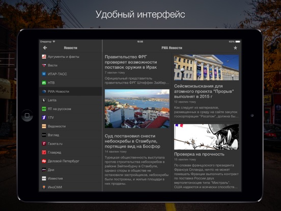Click the НТВ green logo icon
The image size is (281, 211).
[44, 83]
